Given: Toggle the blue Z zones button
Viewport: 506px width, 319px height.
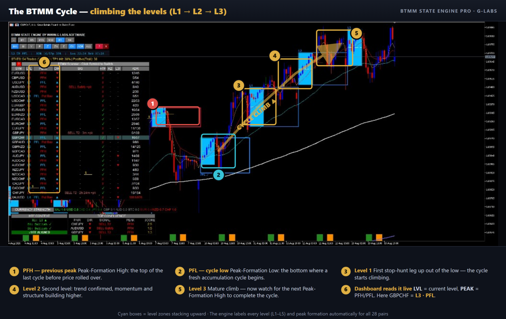Looking at the screenshot, I should tap(47, 46).
